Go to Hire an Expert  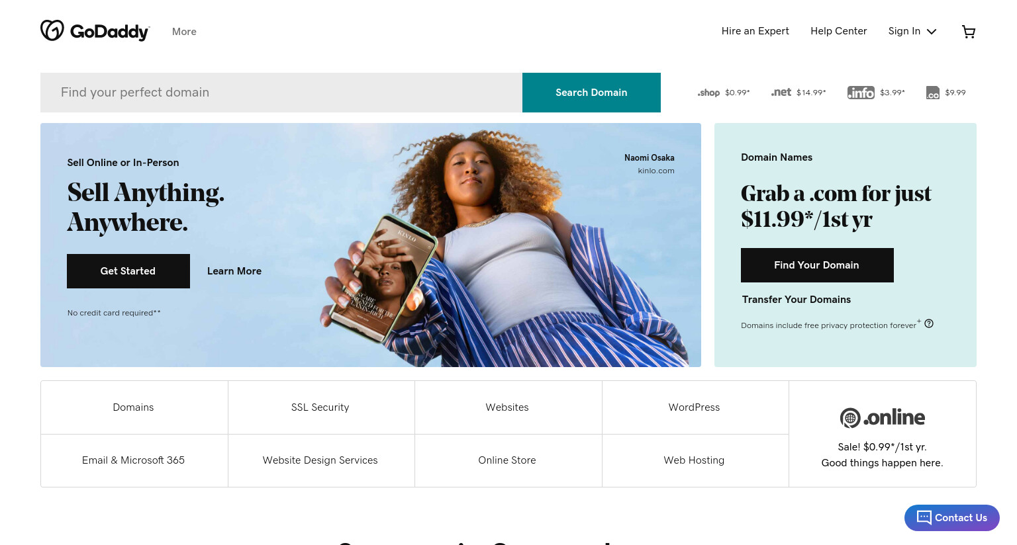click(755, 31)
